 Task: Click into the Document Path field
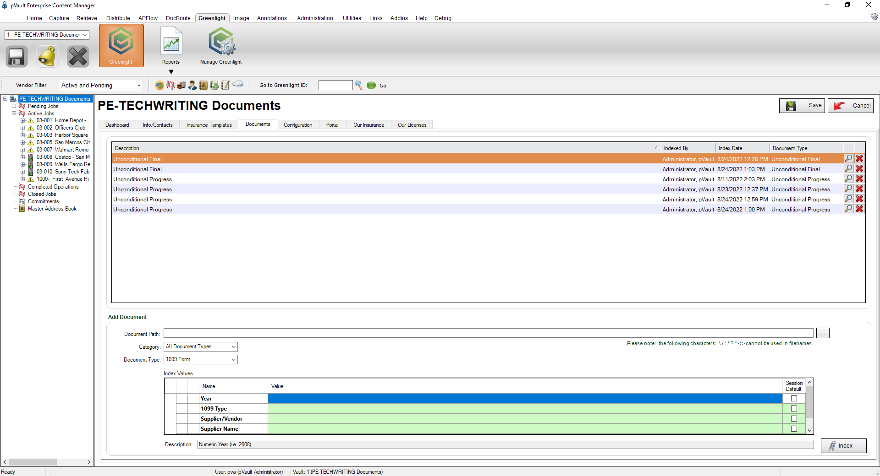(x=489, y=333)
